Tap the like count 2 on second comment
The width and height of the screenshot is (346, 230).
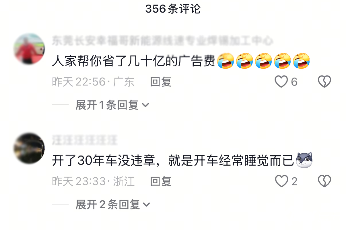point(294,181)
